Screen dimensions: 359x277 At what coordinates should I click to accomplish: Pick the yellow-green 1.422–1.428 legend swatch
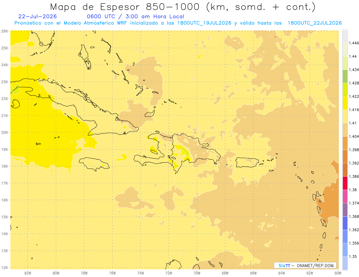[x=345, y=90]
